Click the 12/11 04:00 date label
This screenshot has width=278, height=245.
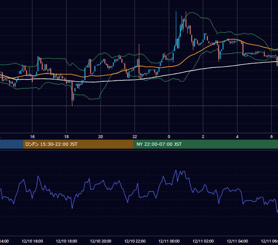click(237, 241)
